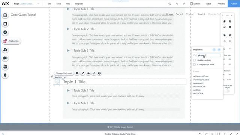Click the Preview button
The image size is (240, 135).
(221, 4)
